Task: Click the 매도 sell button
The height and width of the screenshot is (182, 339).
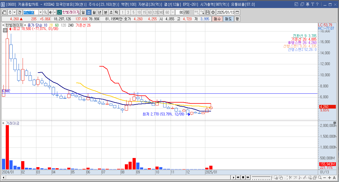Action: pyautogui.click(x=228, y=19)
